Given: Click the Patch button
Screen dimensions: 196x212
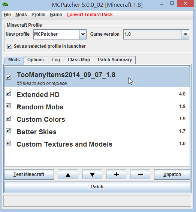Looking at the screenshot, I should pos(97,187).
